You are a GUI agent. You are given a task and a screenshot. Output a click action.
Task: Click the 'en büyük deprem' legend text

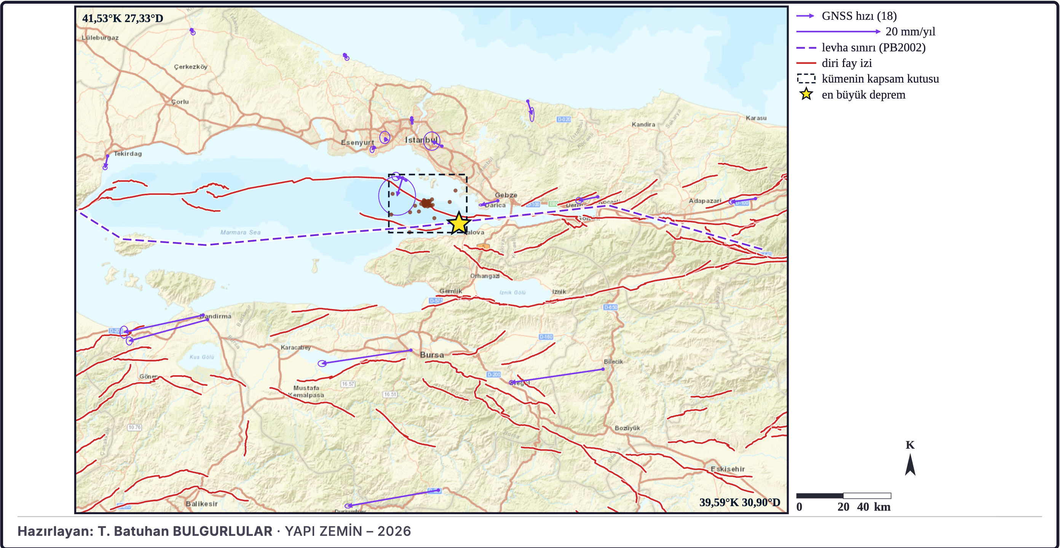click(x=863, y=95)
